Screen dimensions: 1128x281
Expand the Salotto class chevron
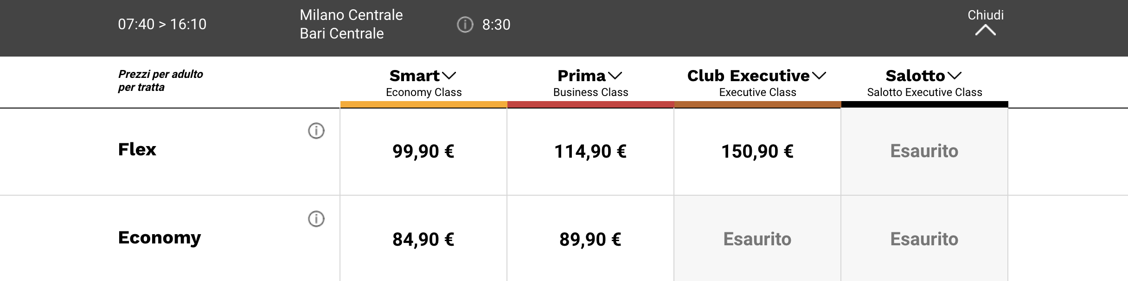pos(955,76)
